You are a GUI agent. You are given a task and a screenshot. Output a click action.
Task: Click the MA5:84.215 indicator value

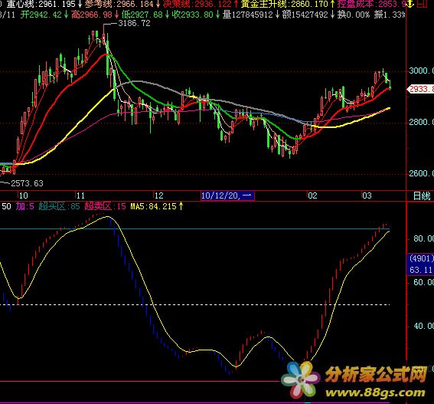pyautogui.click(x=157, y=206)
